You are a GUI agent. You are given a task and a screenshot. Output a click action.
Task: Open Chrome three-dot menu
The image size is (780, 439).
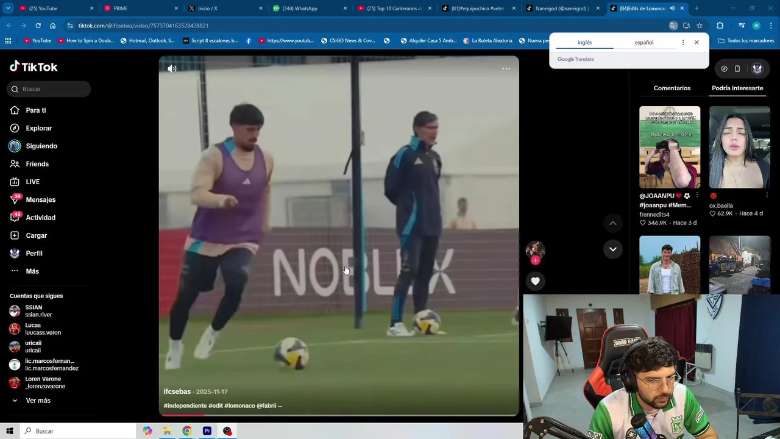tap(771, 26)
